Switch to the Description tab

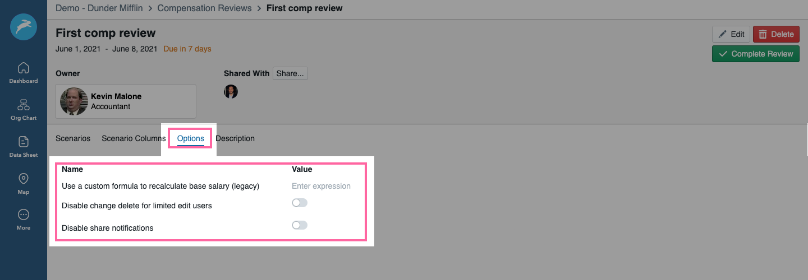tap(235, 138)
